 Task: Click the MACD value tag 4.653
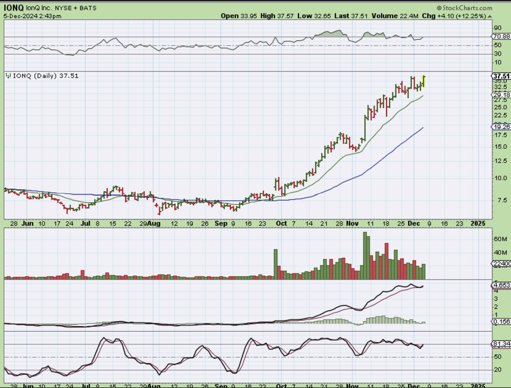click(x=501, y=285)
